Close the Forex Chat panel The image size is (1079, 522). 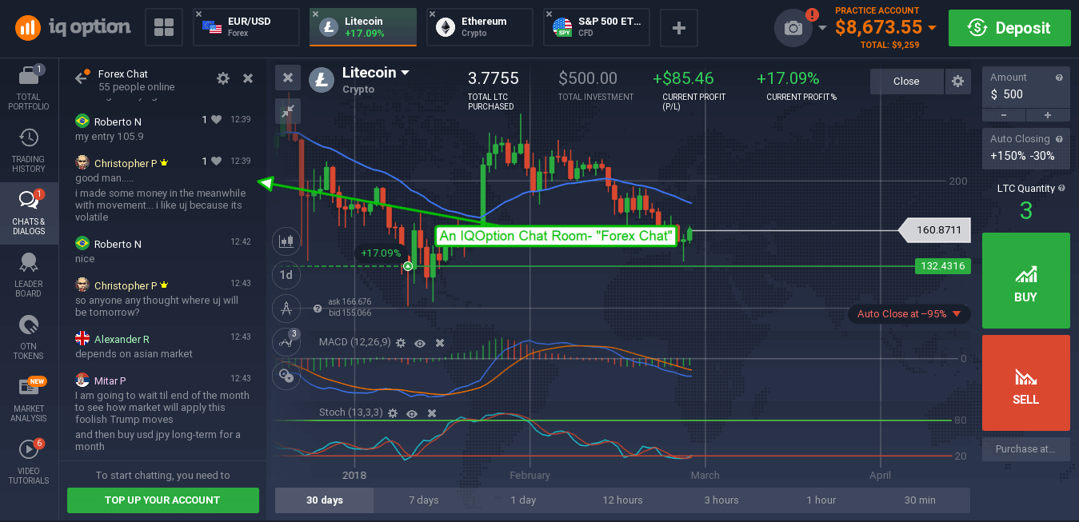click(248, 78)
